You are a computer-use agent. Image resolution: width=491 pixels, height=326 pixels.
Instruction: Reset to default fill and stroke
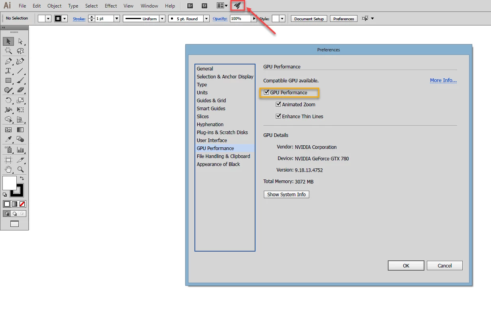click(x=5, y=195)
